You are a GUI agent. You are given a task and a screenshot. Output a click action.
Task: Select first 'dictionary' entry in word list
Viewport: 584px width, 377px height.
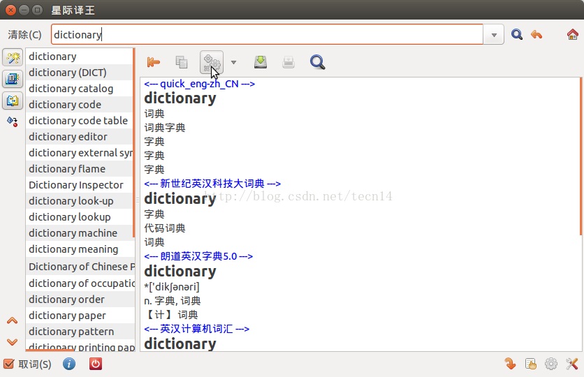coord(79,56)
